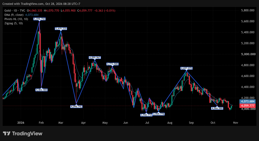Select the pivot high label 4,890.967
The height and width of the screenshot is (141, 259).
pos(95,58)
